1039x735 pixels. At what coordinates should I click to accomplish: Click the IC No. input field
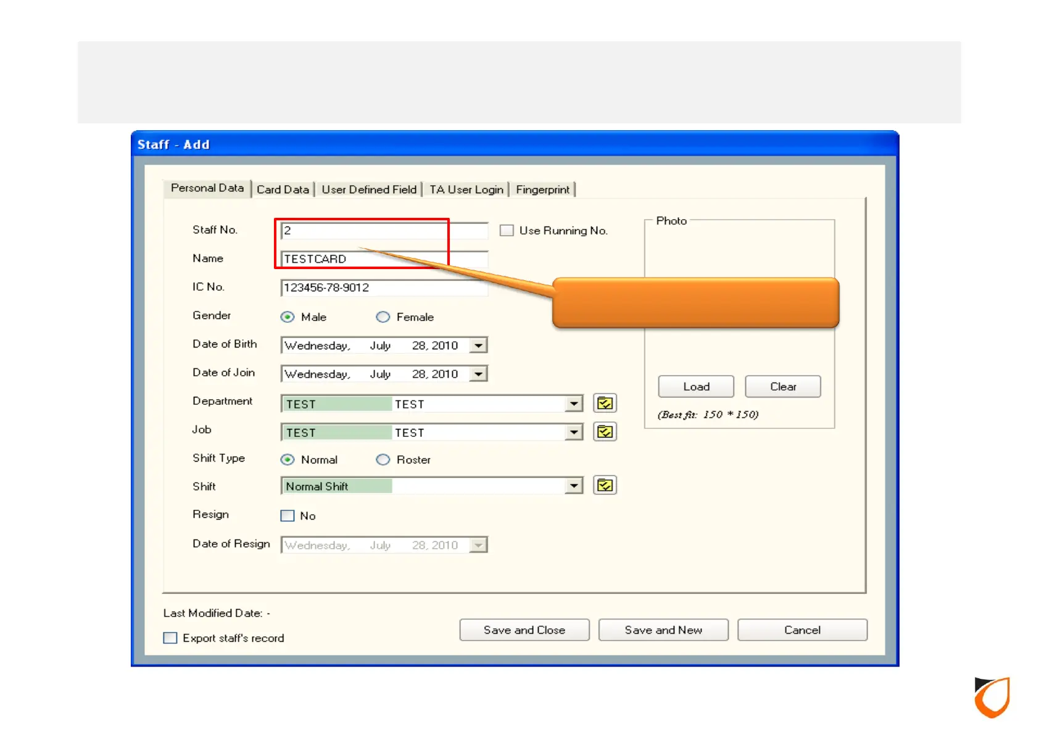coord(383,288)
